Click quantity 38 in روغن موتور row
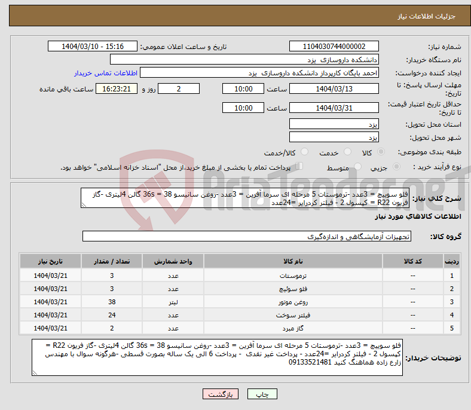This screenshot has width=471, height=410. (112, 302)
